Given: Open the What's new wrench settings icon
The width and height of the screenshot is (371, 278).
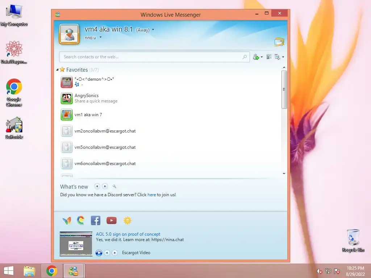Looking at the screenshot, I should tap(114, 186).
